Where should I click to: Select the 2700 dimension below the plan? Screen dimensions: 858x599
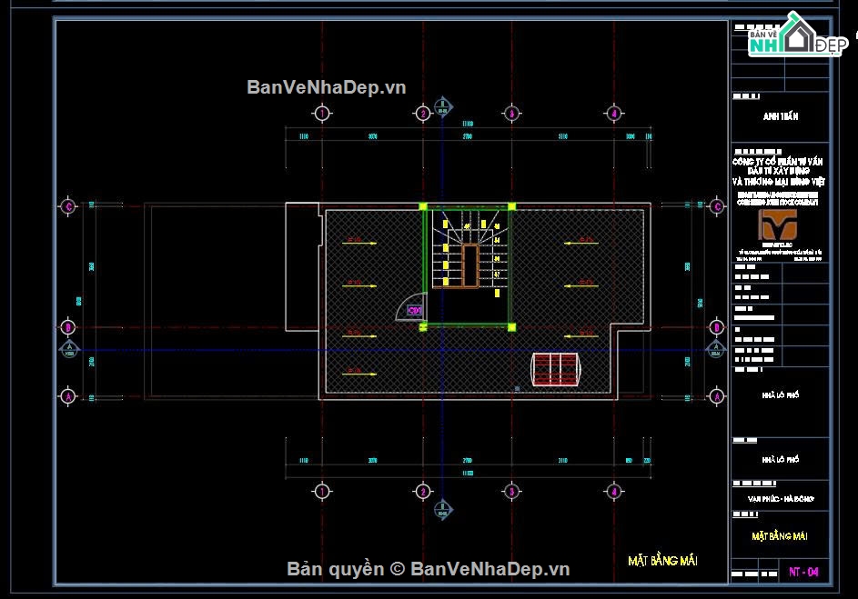(x=468, y=461)
